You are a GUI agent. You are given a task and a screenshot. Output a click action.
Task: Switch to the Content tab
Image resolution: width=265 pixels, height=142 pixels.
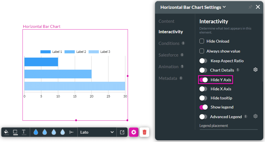[166, 21]
